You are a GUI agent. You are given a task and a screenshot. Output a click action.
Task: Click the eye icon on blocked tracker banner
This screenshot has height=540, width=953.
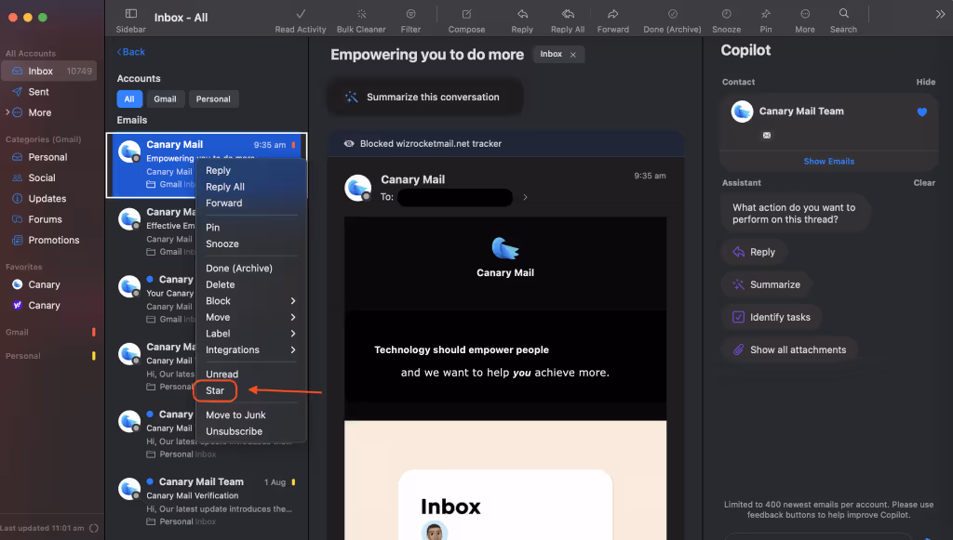349,144
